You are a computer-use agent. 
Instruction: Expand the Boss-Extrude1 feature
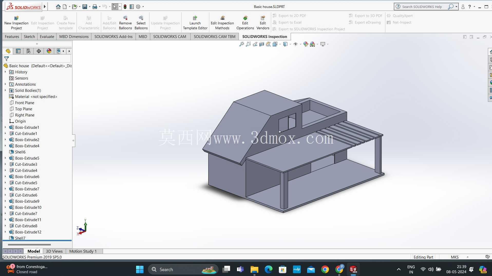tap(5, 127)
